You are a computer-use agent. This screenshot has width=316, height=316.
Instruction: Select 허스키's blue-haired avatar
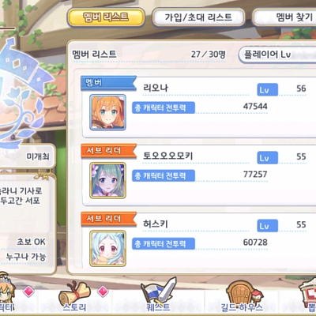pyautogui.click(x=107, y=248)
